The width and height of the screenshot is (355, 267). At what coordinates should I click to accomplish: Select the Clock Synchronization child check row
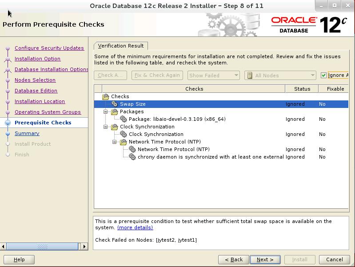(x=221, y=134)
